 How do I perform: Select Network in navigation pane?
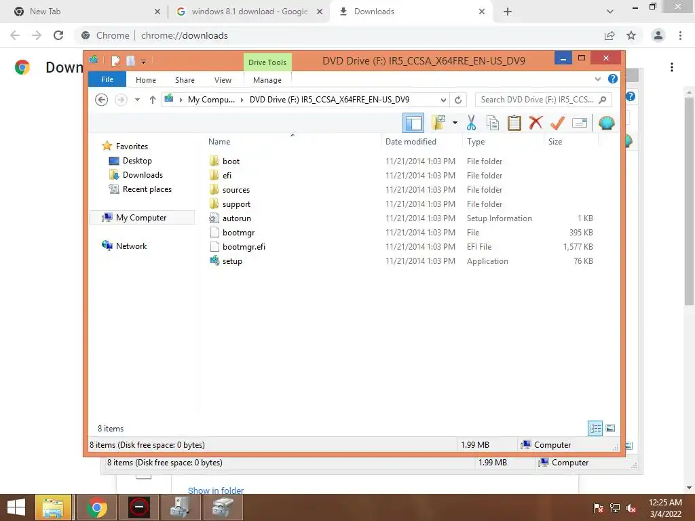coord(131,246)
